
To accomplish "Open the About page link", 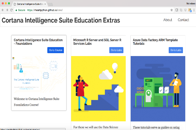I will [168, 20].
